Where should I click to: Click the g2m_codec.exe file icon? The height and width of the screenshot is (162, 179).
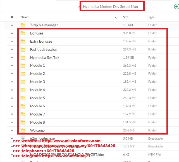pos(23,138)
